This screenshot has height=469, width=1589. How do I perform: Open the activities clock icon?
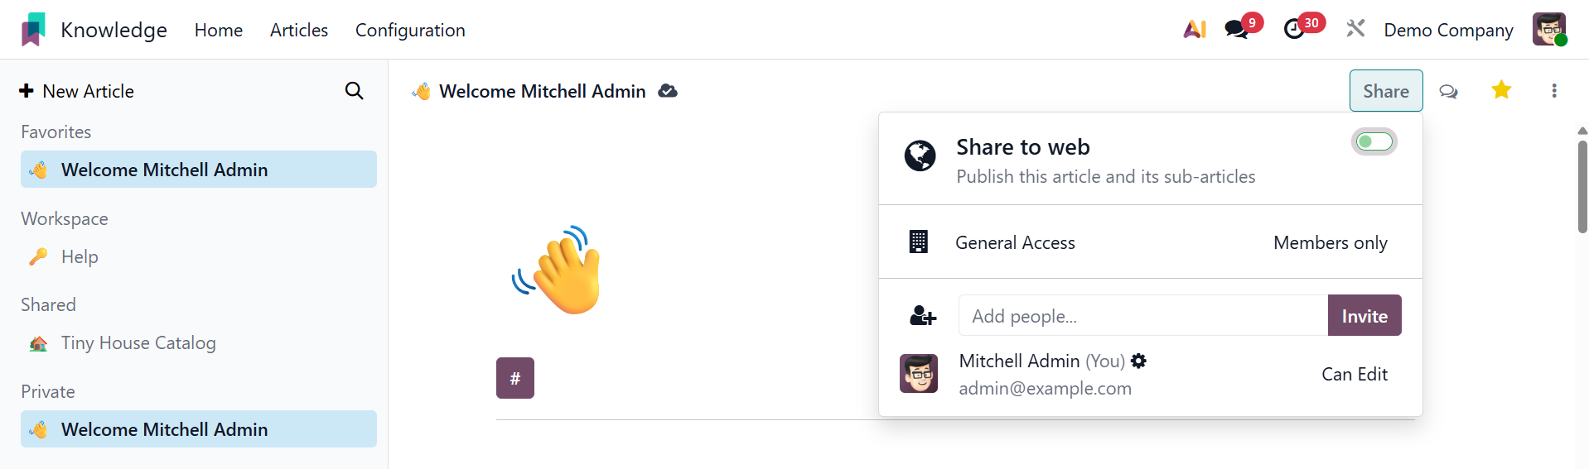click(1294, 30)
